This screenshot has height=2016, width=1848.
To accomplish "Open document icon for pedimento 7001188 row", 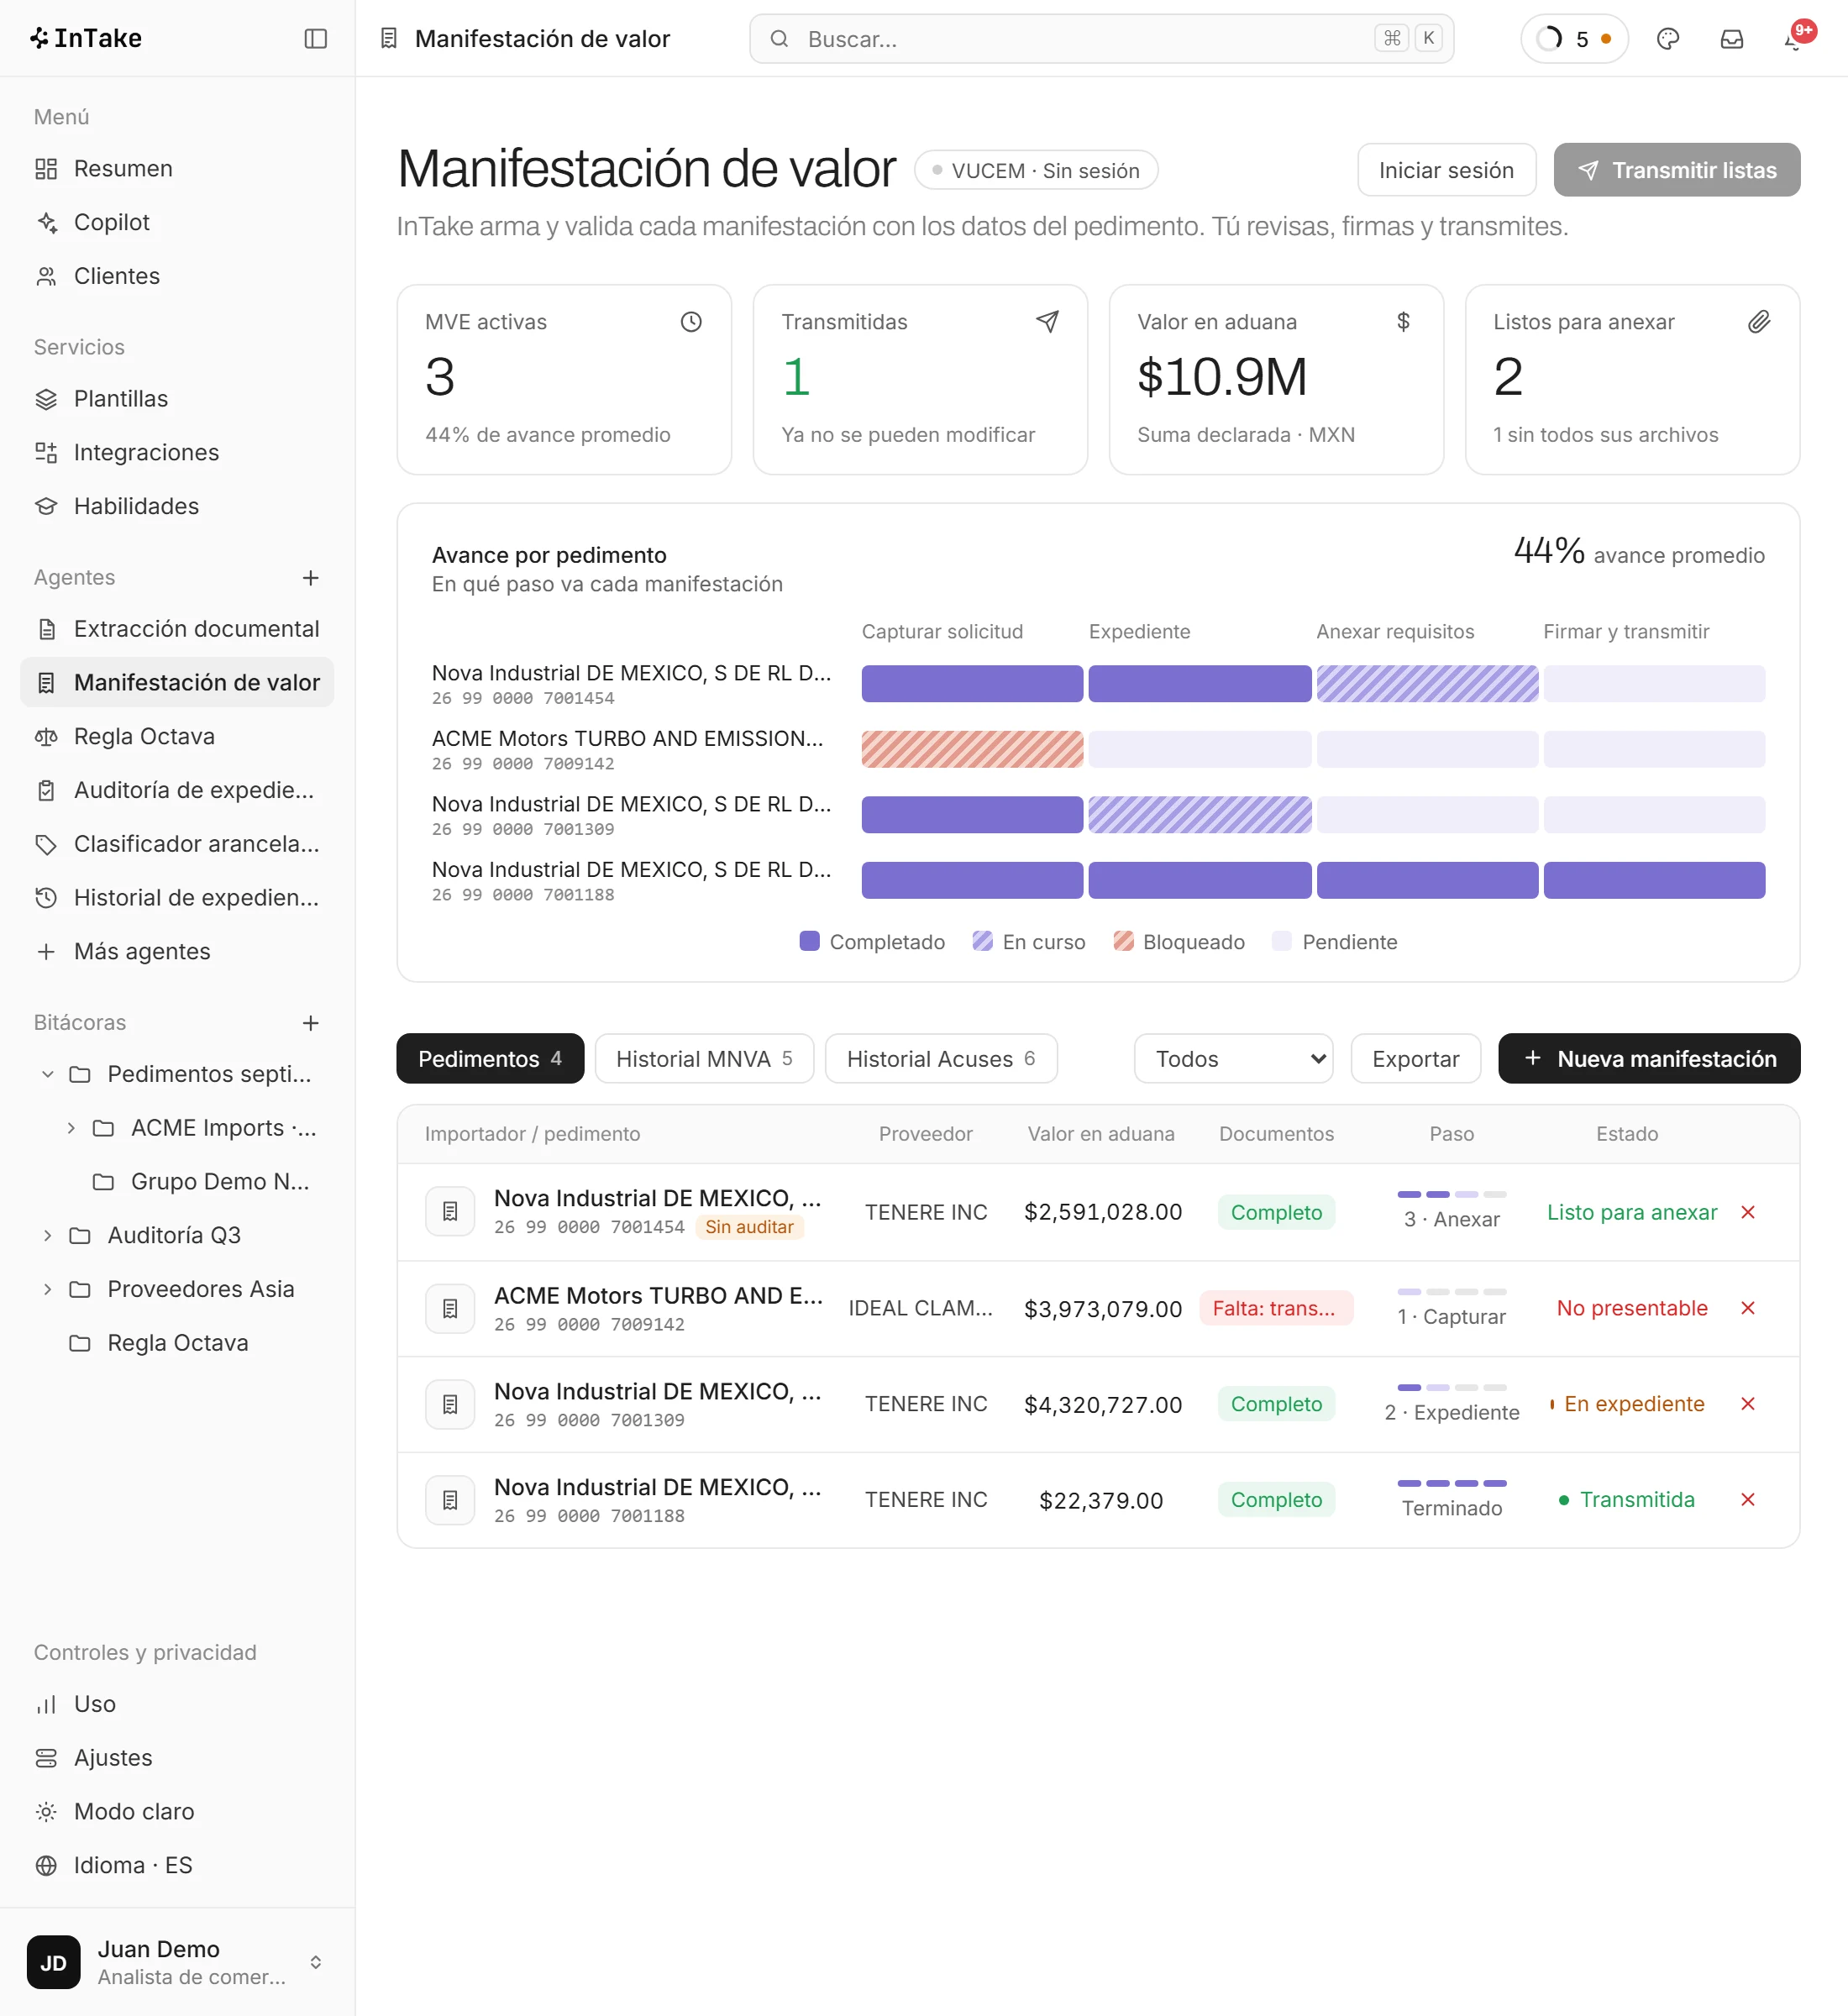I will (450, 1500).
